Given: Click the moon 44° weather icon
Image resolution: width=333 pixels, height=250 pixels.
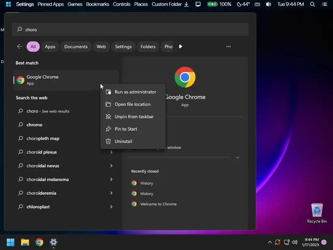Looking at the screenshot, I should tap(243, 4).
